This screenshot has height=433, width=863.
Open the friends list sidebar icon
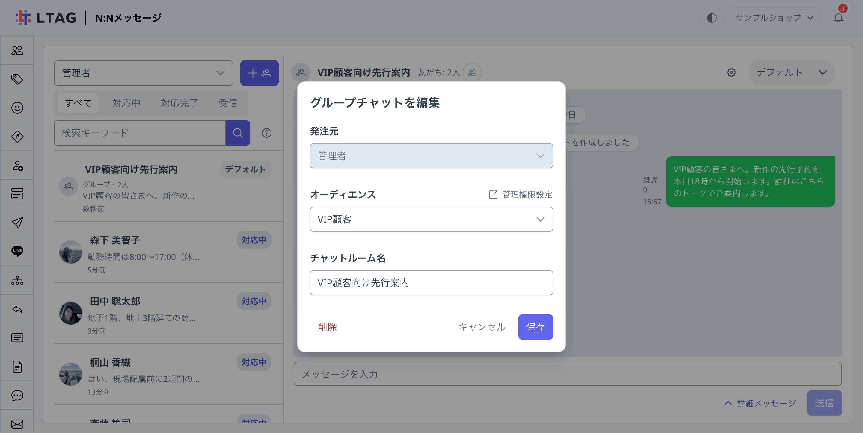point(17,51)
